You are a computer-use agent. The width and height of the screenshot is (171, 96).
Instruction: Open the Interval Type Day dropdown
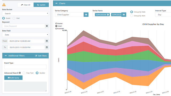[163, 15]
